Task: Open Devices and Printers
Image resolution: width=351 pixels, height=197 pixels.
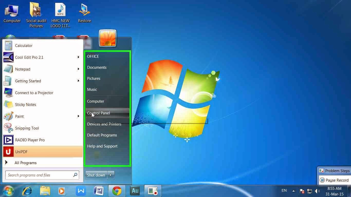Action: 107,124
